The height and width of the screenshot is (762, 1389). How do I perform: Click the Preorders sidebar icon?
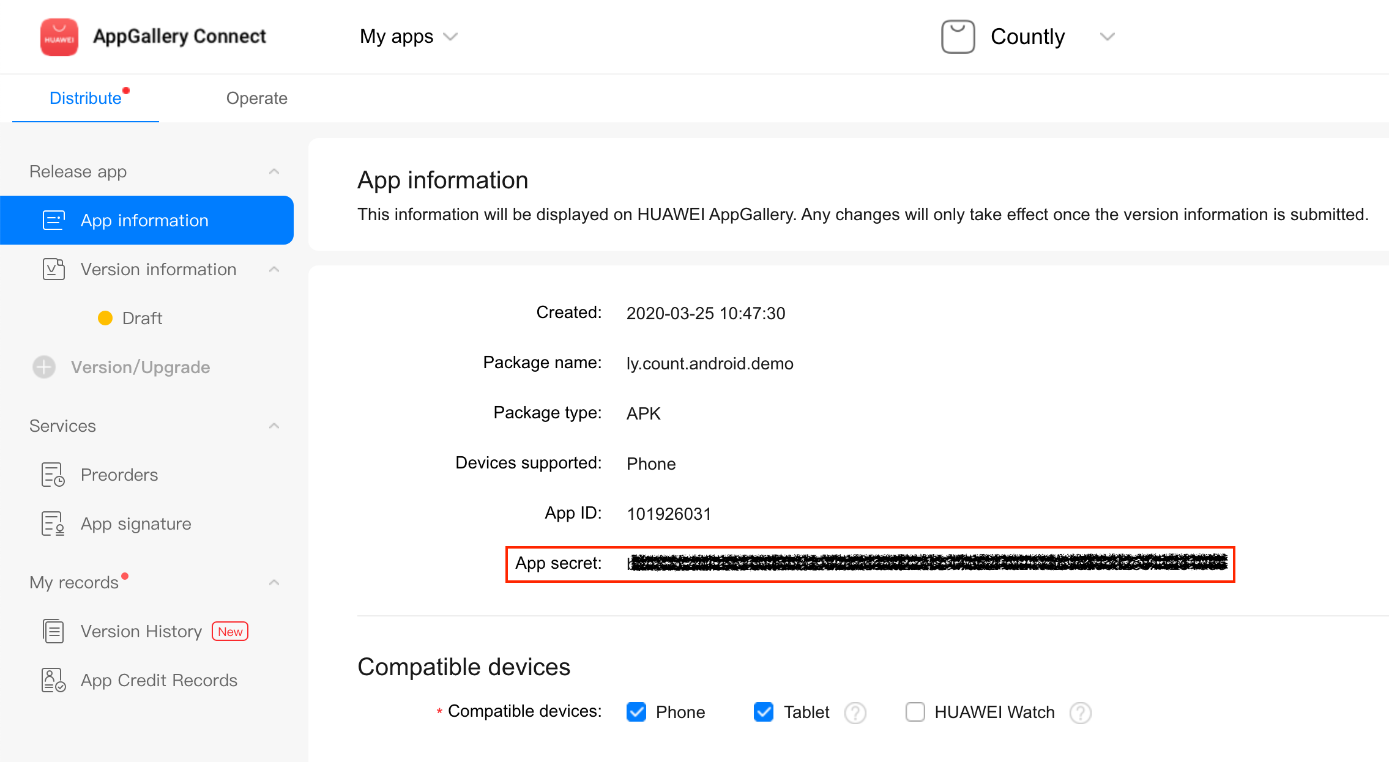tap(53, 475)
